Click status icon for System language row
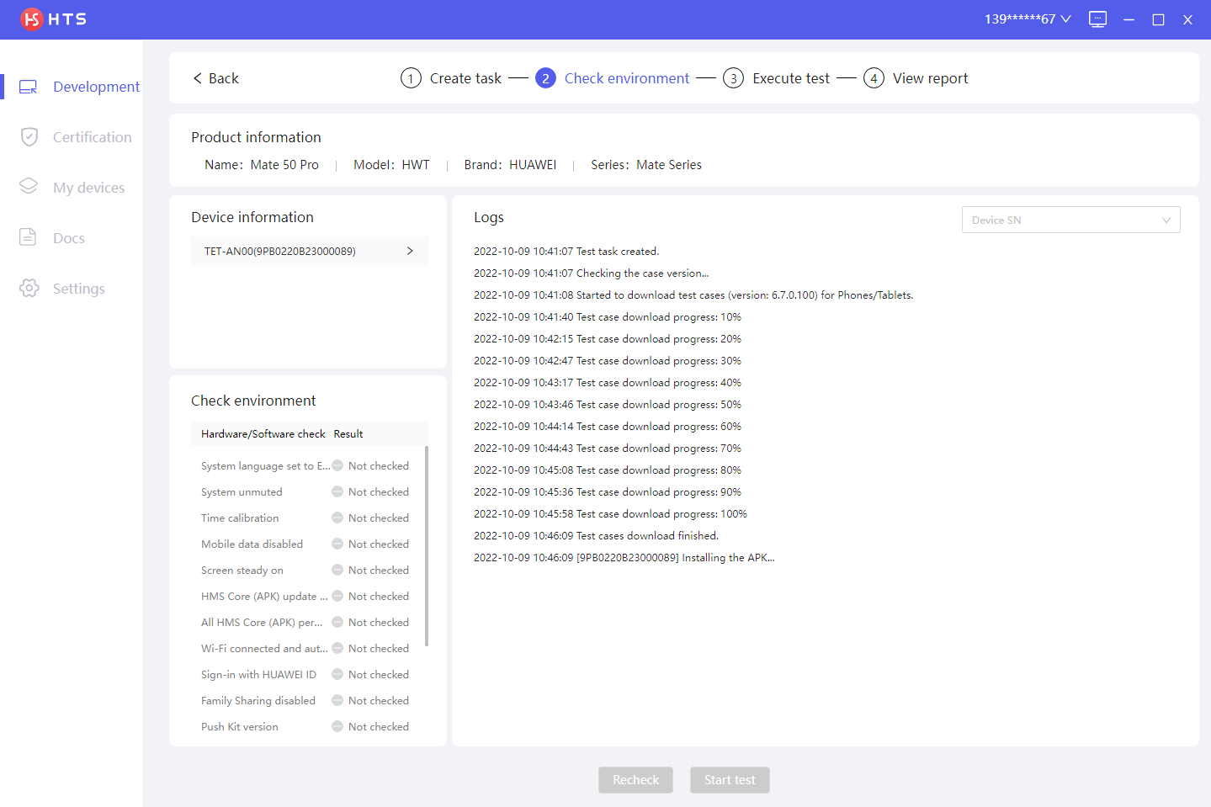Screen dimensions: 1211x807 (337, 465)
